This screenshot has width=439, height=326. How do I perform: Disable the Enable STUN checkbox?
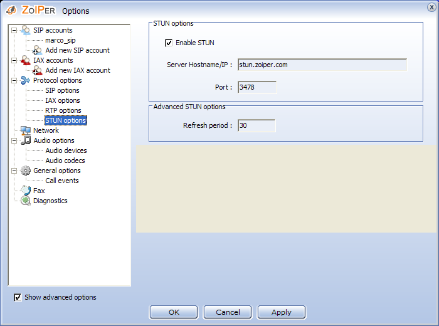click(169, 43)
